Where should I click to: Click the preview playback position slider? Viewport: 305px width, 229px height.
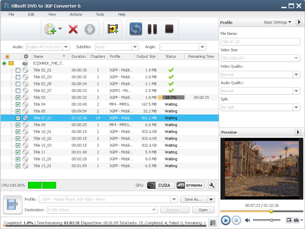tap(271, 211)
